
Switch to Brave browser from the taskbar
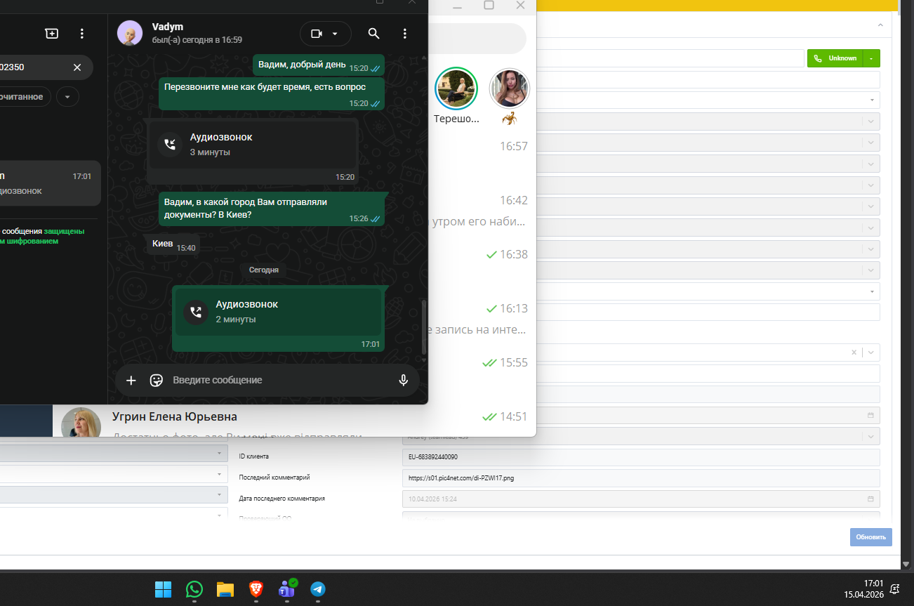click(256, 589)
